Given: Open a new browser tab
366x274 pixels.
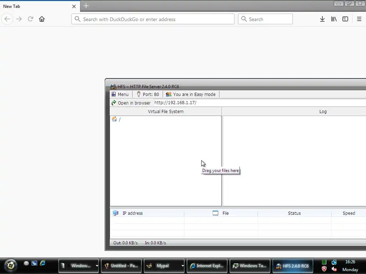Looking at the screenshot, I should tap(86, 6).
